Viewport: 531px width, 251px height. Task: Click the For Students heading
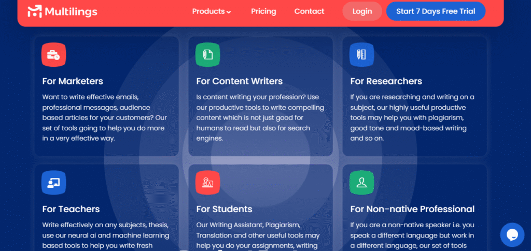[224, 209]
